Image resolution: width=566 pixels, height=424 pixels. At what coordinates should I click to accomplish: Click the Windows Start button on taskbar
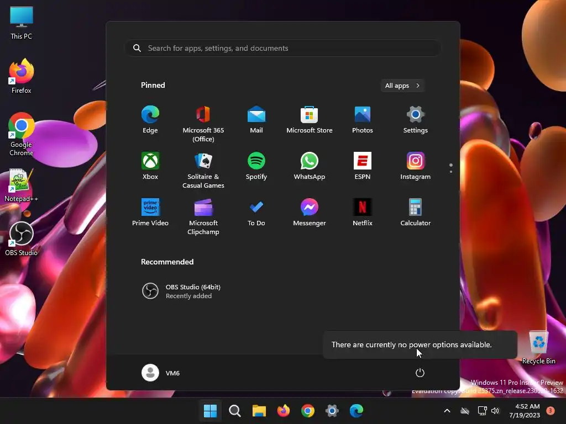211,411
